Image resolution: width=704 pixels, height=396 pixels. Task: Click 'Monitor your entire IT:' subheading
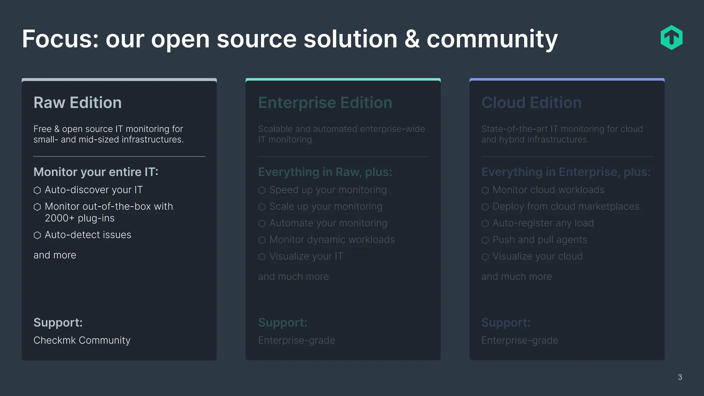tap(96, 172)
